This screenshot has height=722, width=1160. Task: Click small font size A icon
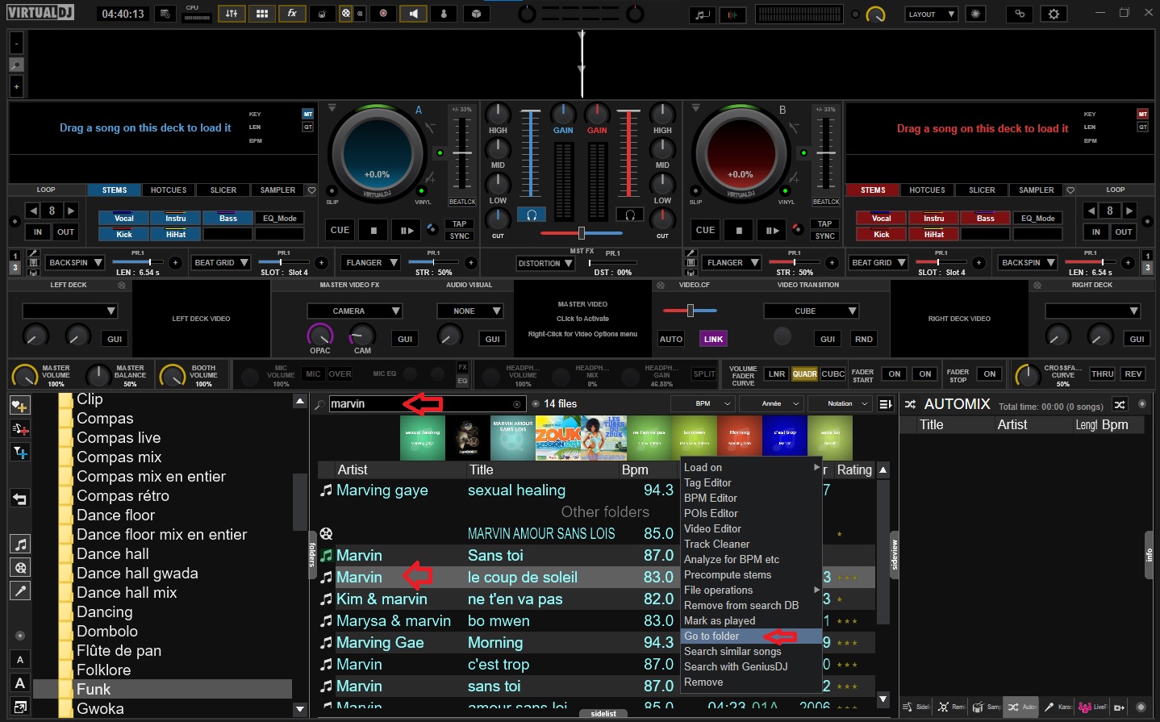point(20,660)
